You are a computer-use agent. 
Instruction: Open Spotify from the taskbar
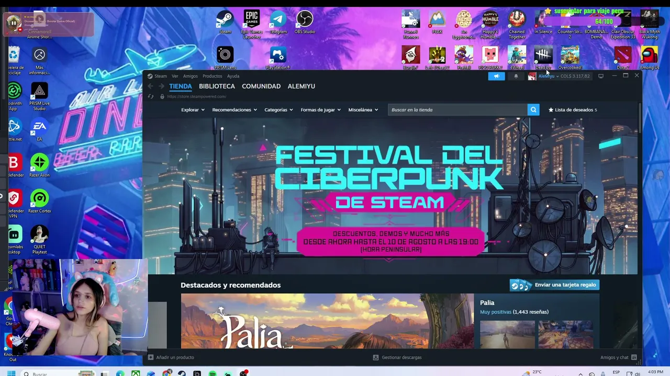click(x=212, y=373)
